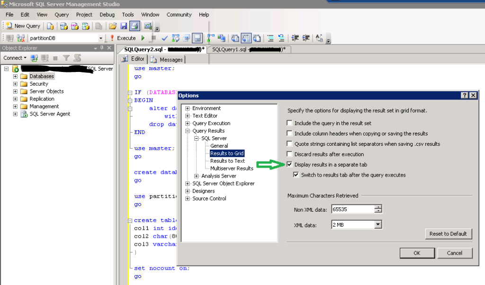Expand the Databases folder node
Screen dimensions: 485x285
coord(15,76)
